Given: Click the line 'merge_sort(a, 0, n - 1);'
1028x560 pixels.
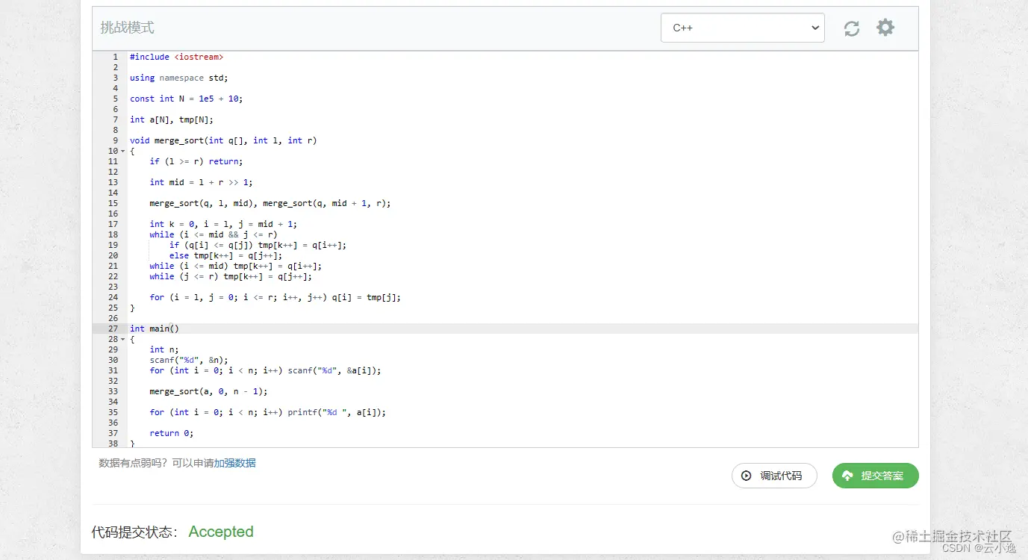Looking at the screenshot, I should pyautogui.click(x=208, y=391).
